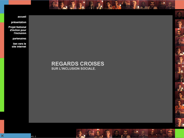Image resolution: width=184 pixels, height=138 pixels.
Task: Open Projet National d'Action pour l'inclusion
Action: click(17, 30)
